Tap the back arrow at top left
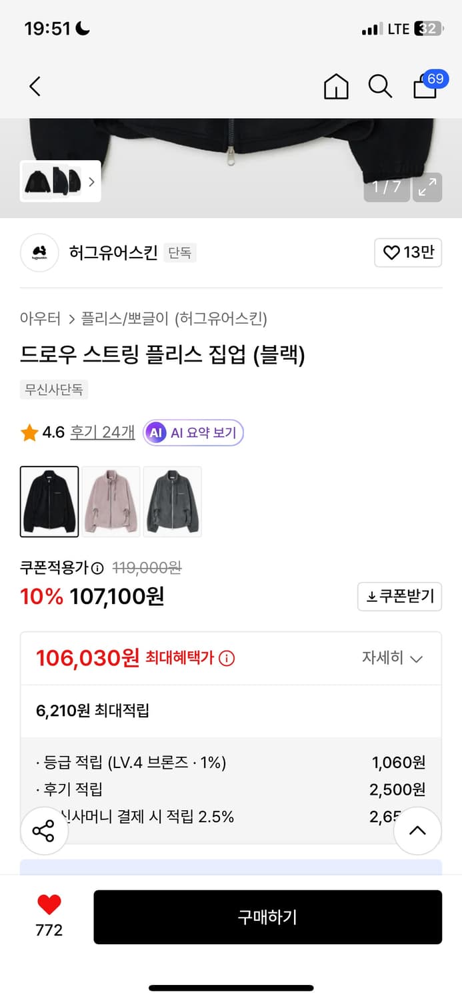This screenshot has width=462, height=1001. coord(35,86)
